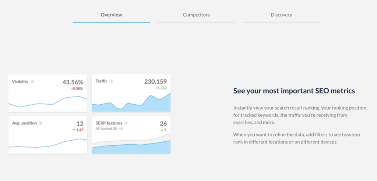This screenshot has width=377, height=181.
Task: Switch to the Overview tab
Action: (111, 15)
